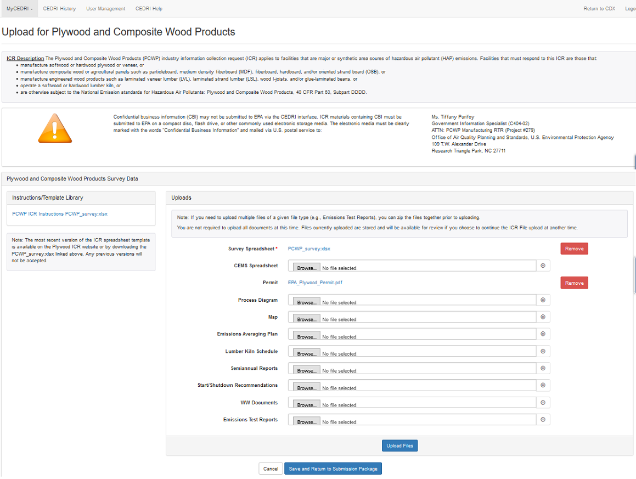
Task: Open the MyCEDRI dropdown menu
Action: coord(20,9)
